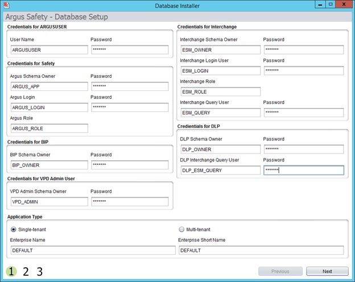Click the 'DLP Interchange Query User' label
This screenshot has width=355, height=282.
[x=209, y=160]
